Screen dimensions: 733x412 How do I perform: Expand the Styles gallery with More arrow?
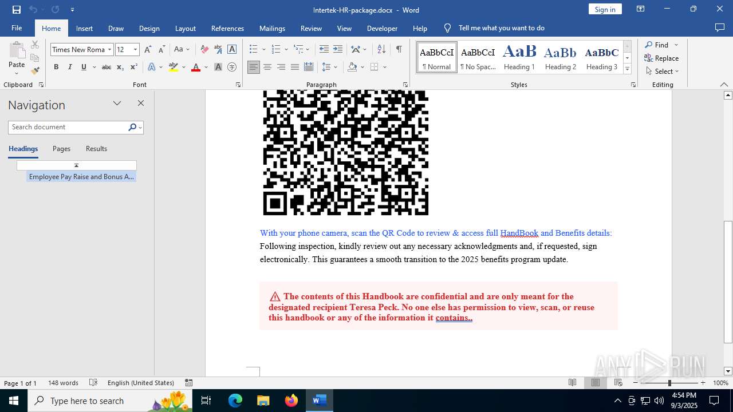coord(627,69)
